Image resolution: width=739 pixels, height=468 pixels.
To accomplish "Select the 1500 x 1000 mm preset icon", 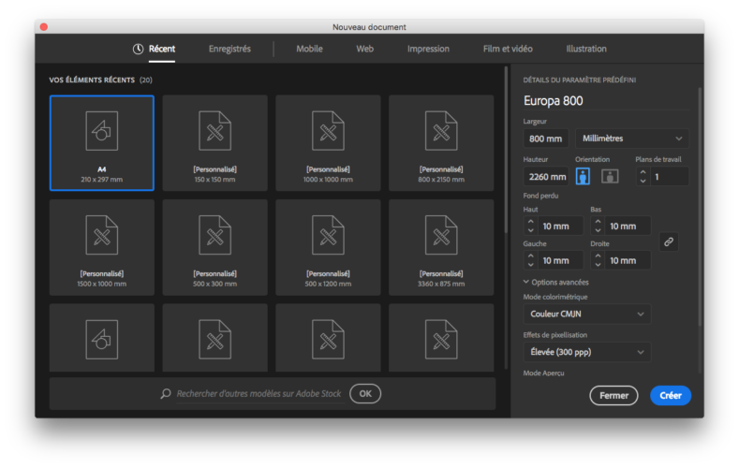I will coord(101,235).
